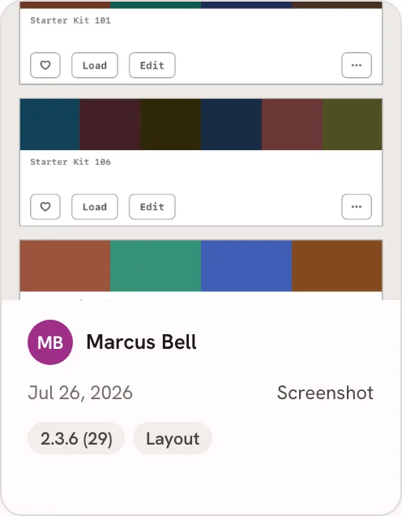Favorite Starter Kit 106 with heart icon
The image size is (402, 516).
(45, 207)
